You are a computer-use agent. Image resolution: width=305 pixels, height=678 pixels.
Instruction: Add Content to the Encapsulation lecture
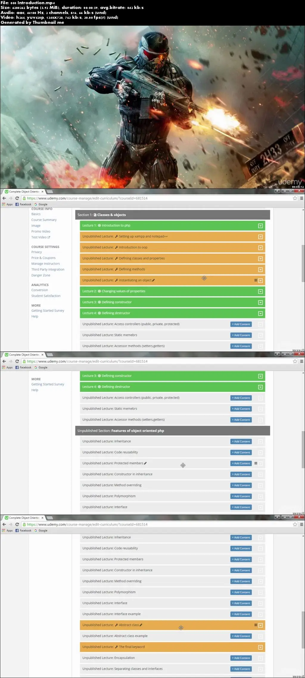241,658
